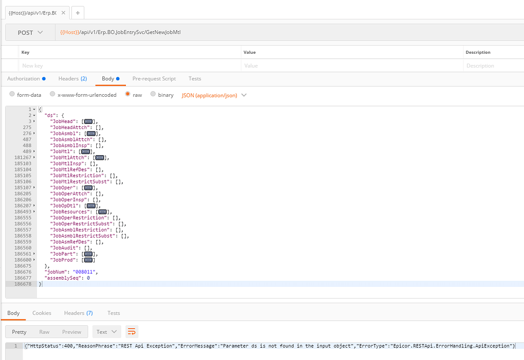This screenshot has height=360, width=524.
Task: Click the collapsed content box beside JobResources
Action: point(102,211)
